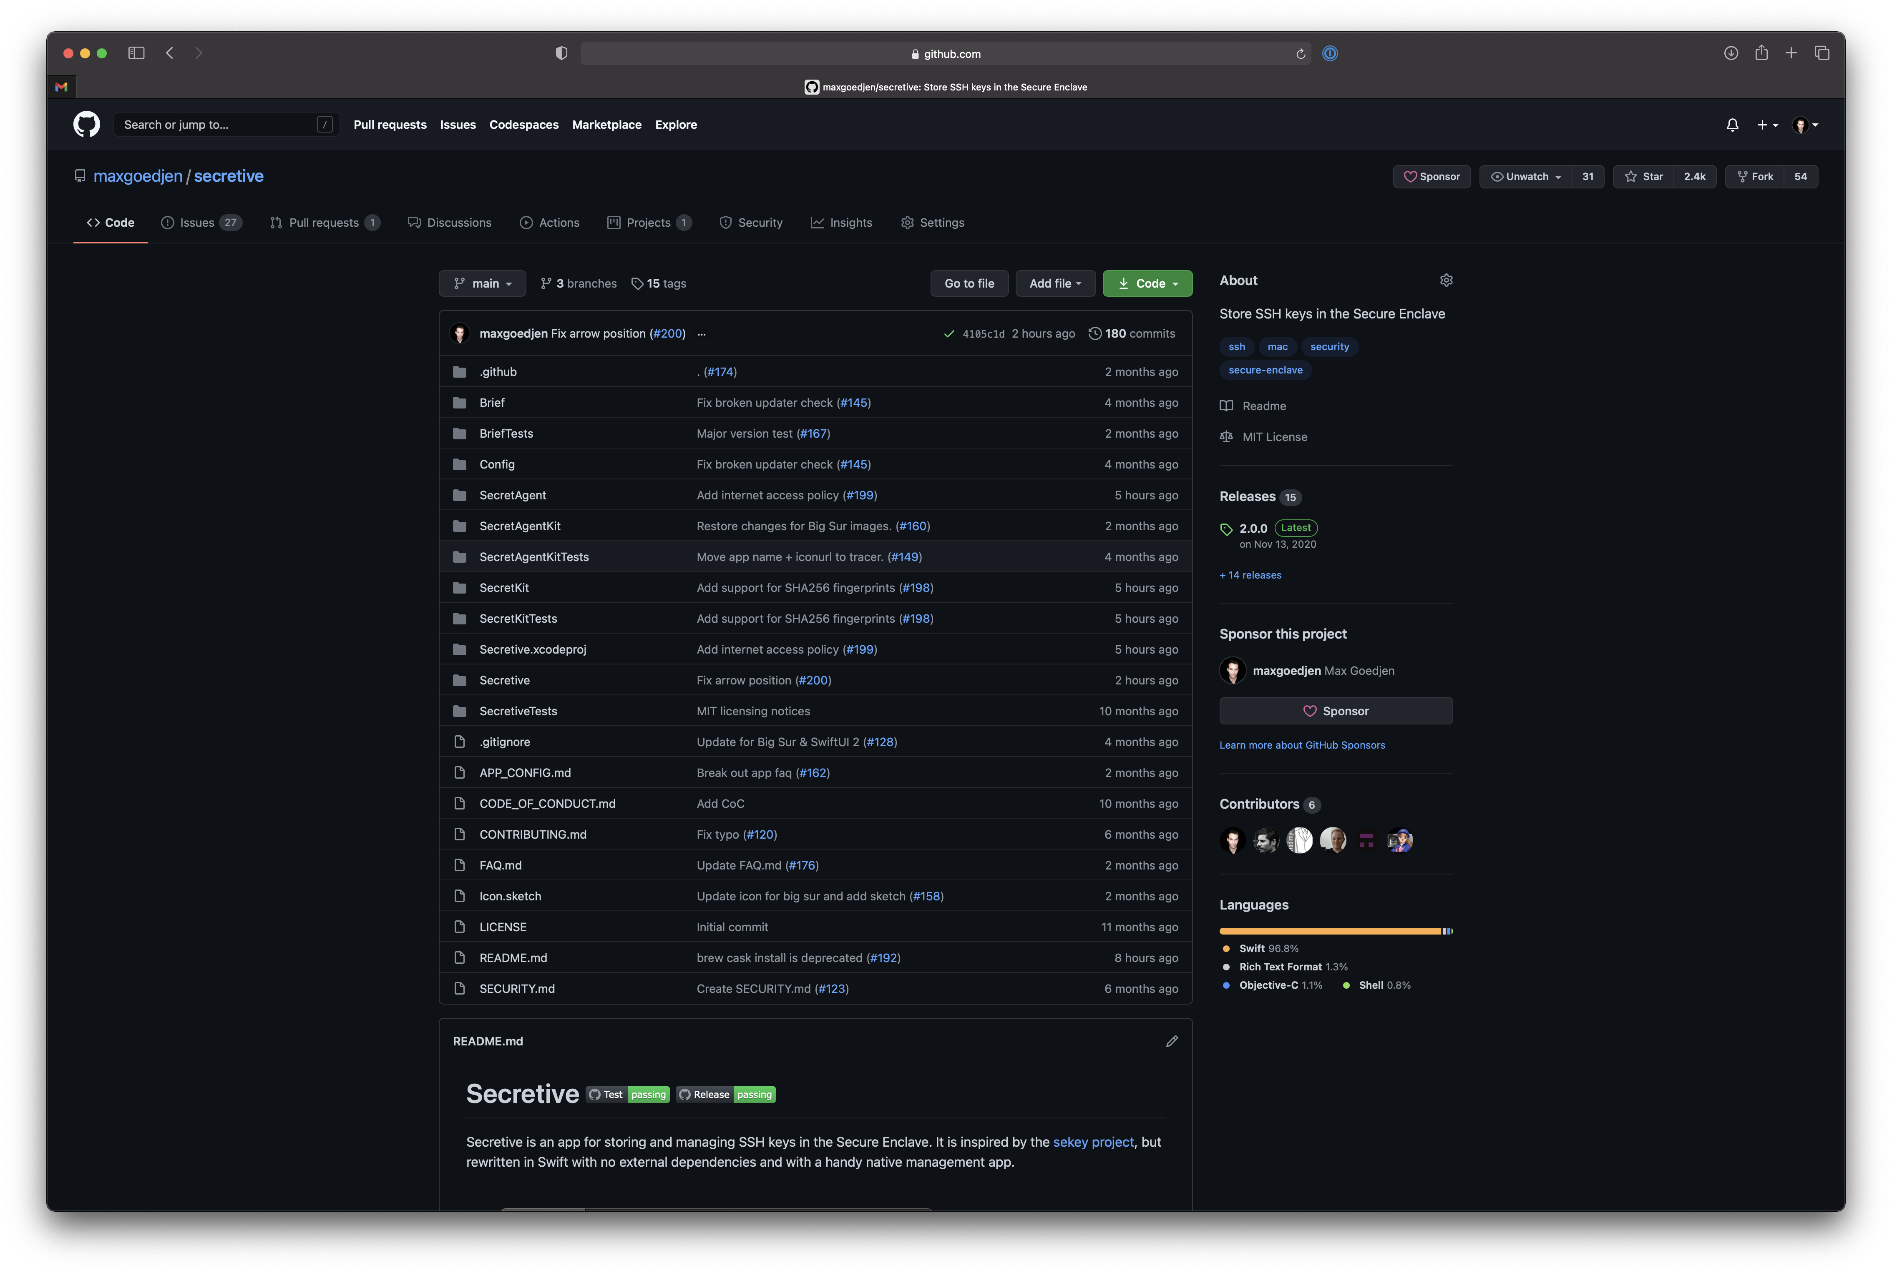Click the Shell language entry

click(1376, 985)
